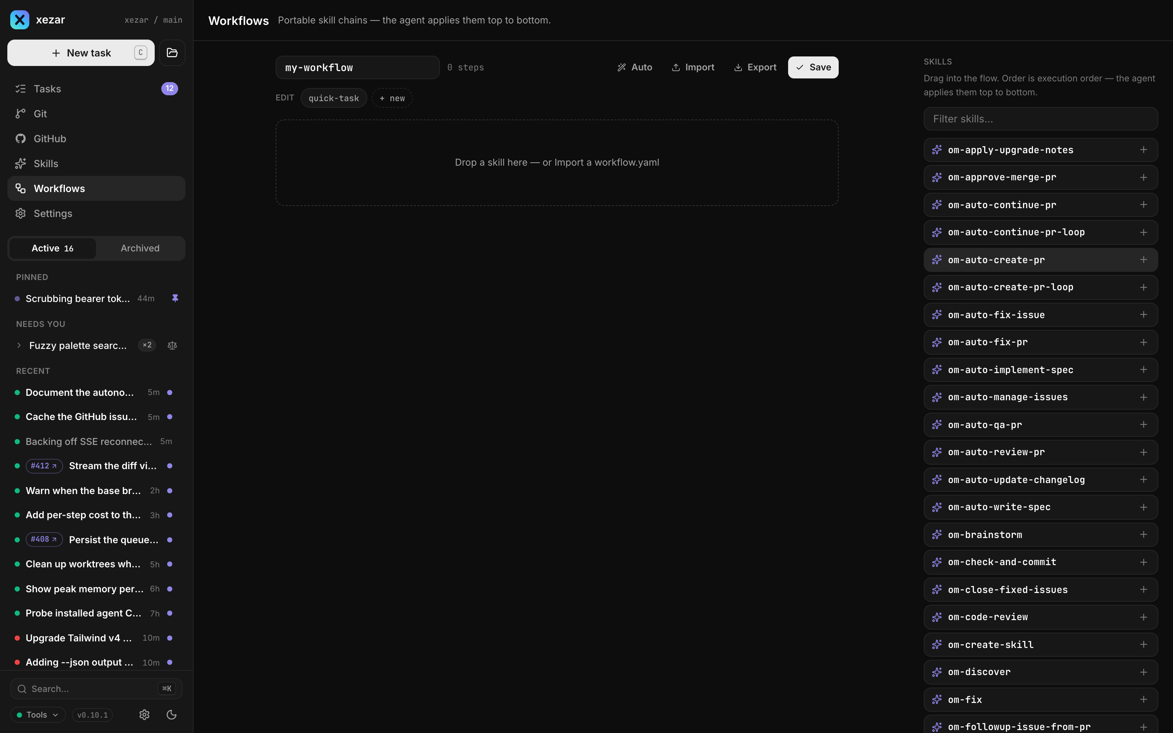
Task: Click the sparkle icon of om-check-and-commit
Action: 937,562
